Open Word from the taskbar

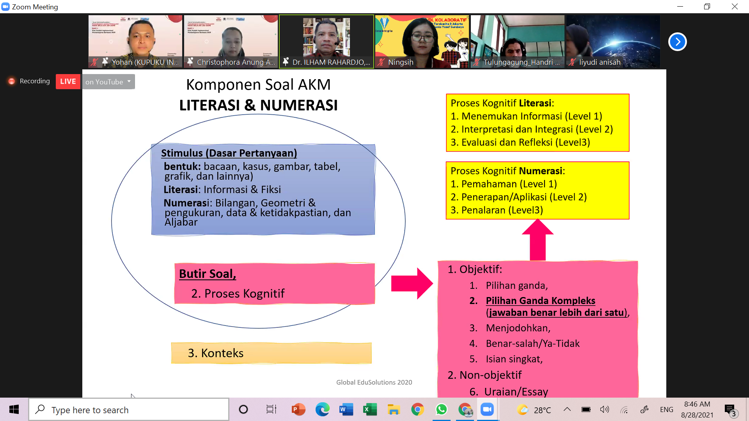tap(346, 409)
